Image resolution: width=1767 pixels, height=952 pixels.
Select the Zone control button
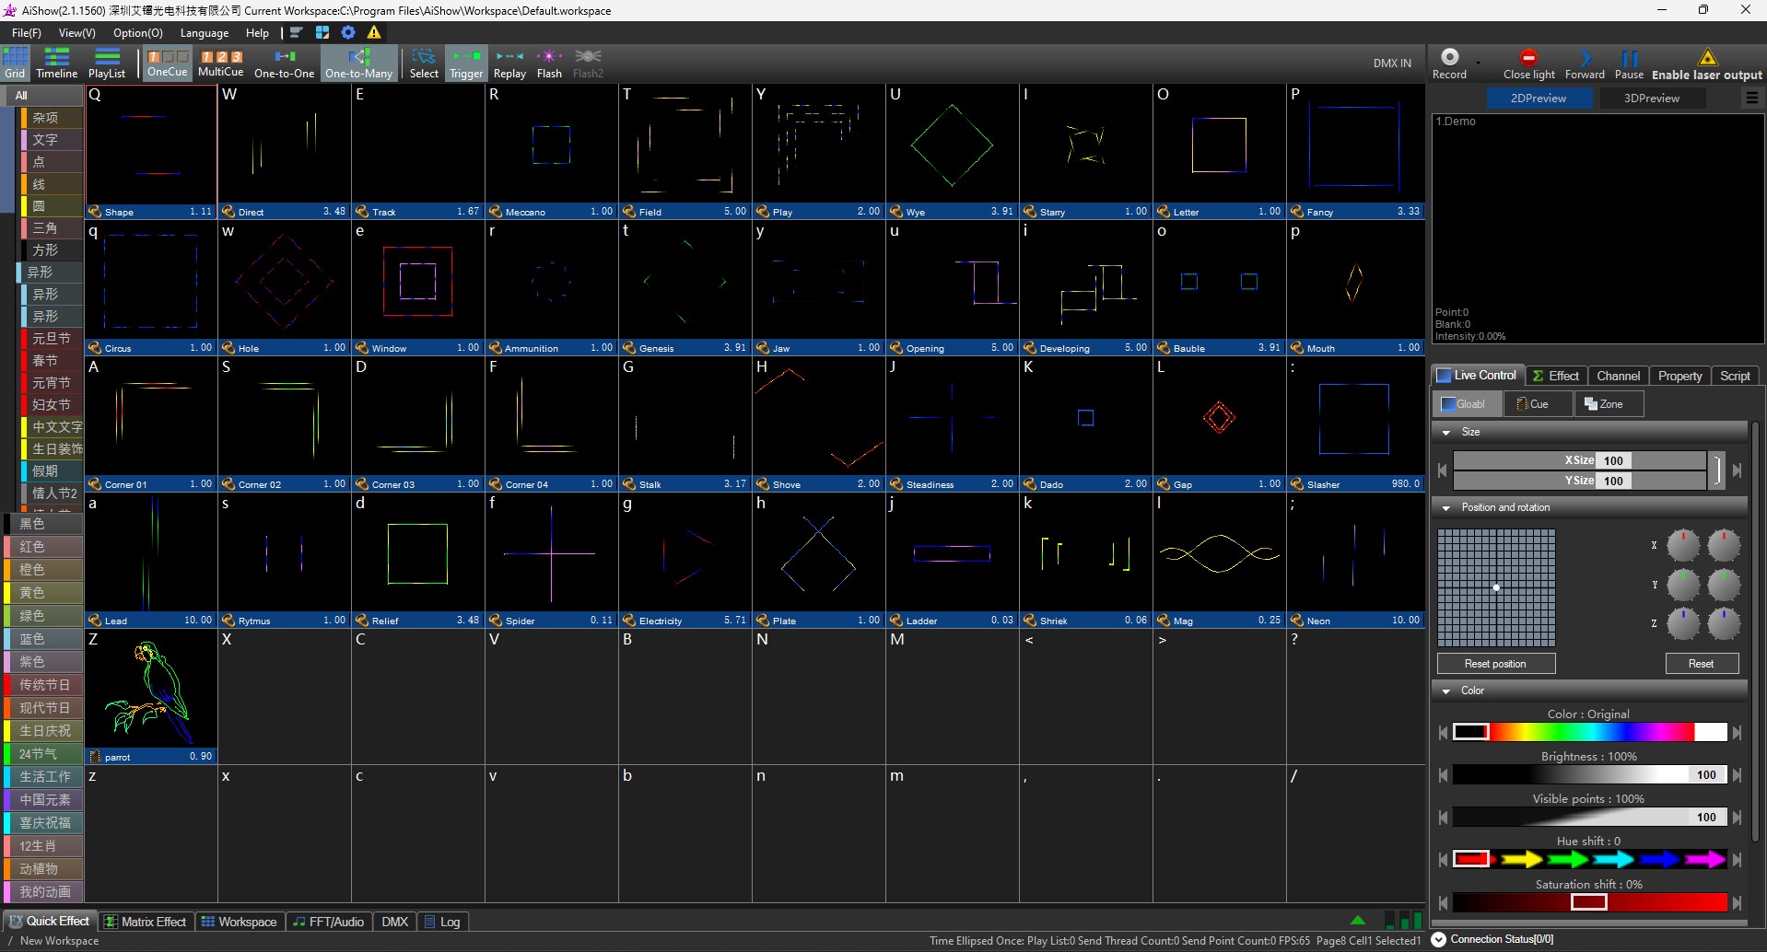point(1609,404)
